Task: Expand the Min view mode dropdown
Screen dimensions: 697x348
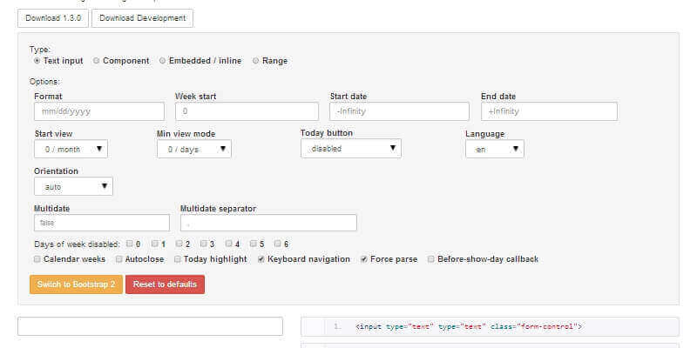Action: [x=193, y=149]
